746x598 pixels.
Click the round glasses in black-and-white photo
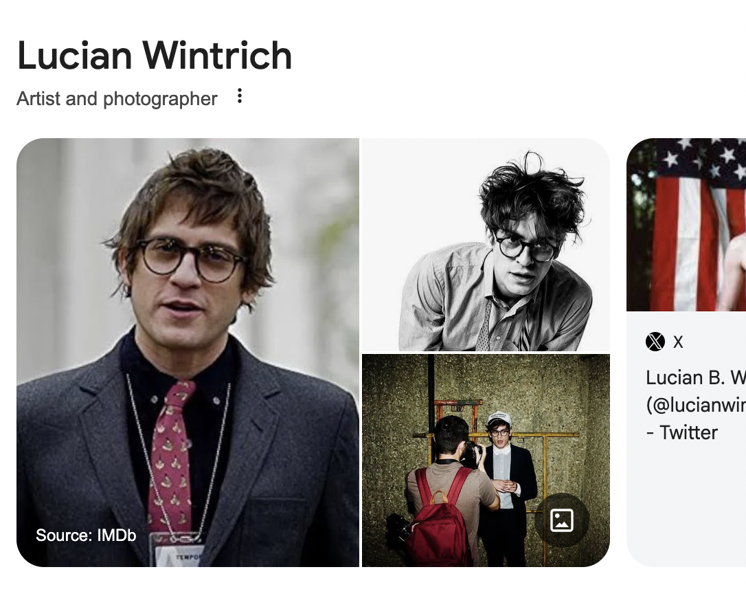[525, 245]
